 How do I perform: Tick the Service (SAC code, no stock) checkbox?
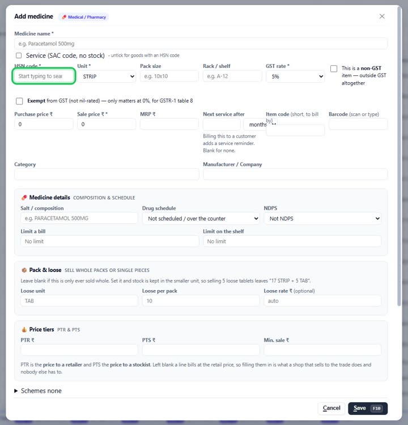19,56
